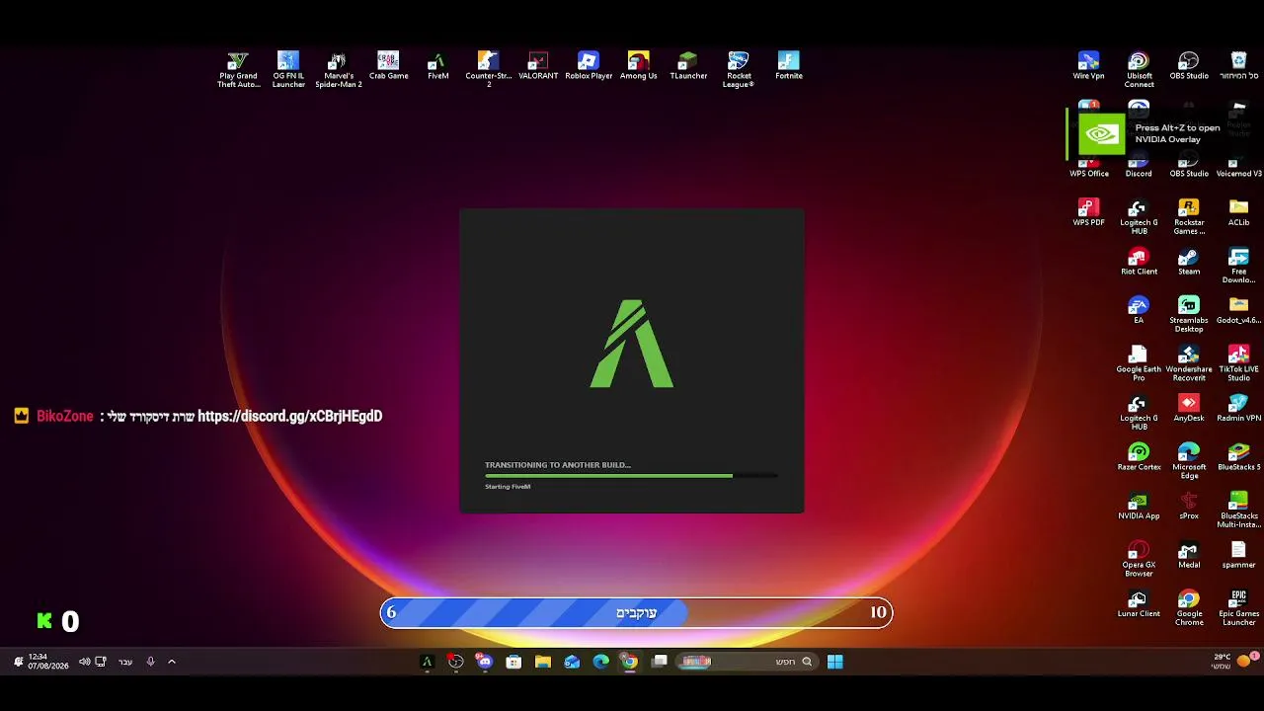Select the Opera GX Browser desktop icon
Viewport: 1264px width, 711px height.
pos(1139,559)
